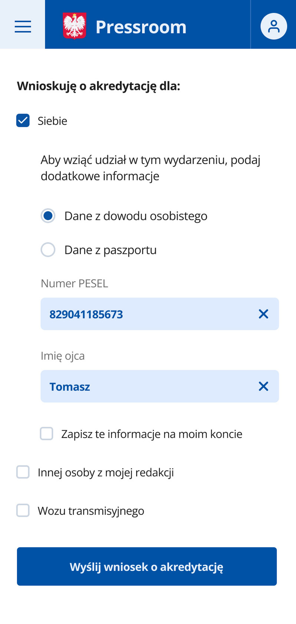Select Dane z dowodu osobistego option
Image resolution: width=296 pixels, height=624 pixels.
(x=48, y=216)
